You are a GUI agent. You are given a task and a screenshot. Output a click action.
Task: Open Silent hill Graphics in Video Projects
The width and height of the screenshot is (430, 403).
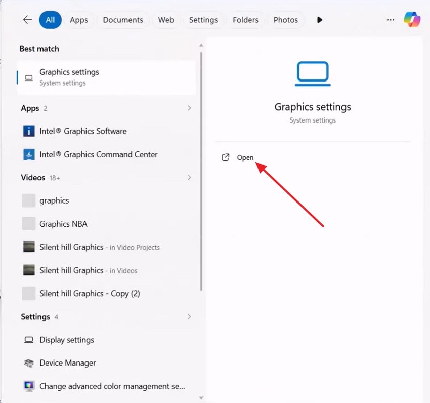click(106, 247)
